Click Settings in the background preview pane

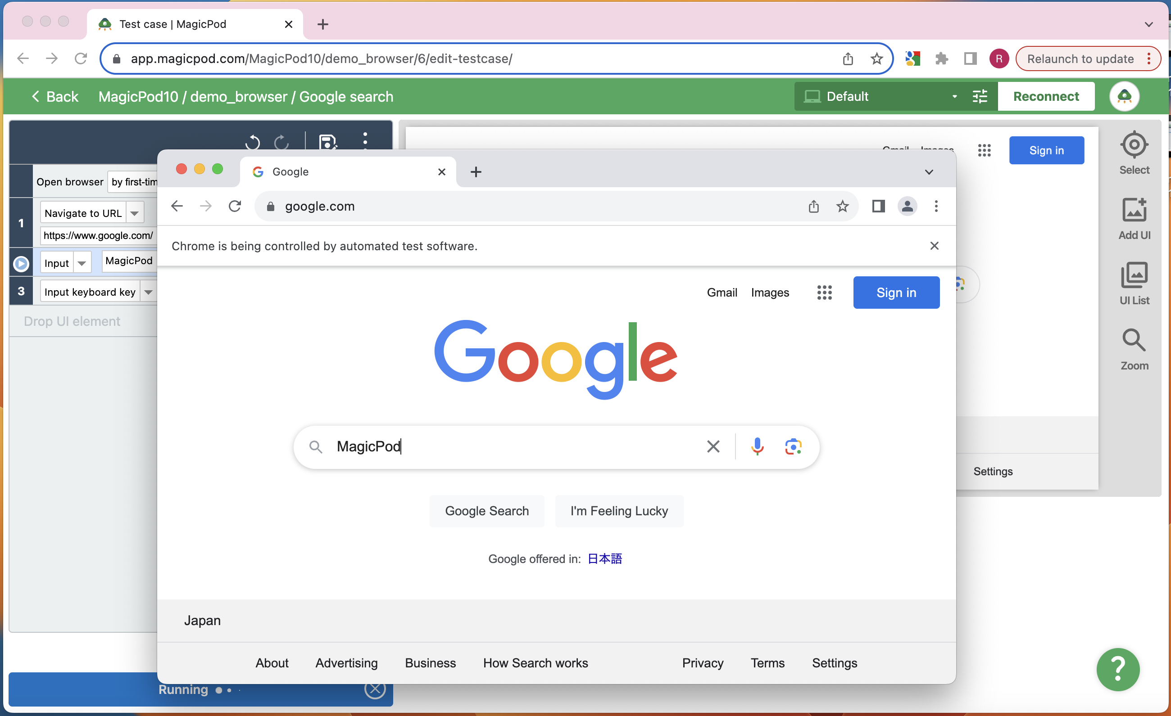[993, 471]
